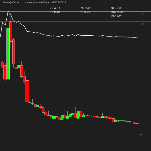Click the "OL: 6.9" value
Image resolution: width=151 pixels, height=151 pixels.
116,16
